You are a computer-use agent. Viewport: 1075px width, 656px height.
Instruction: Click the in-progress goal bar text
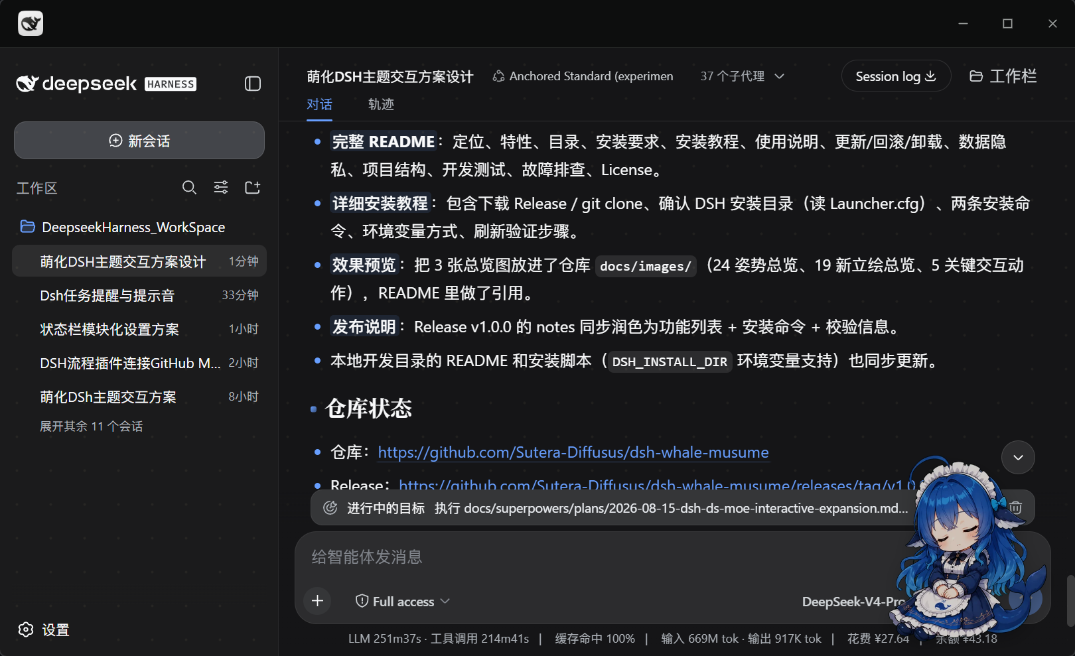627,508
